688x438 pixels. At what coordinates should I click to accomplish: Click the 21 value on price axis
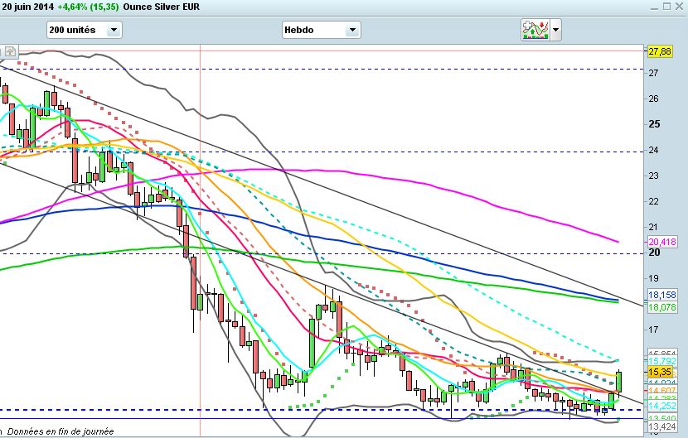[653, 227]
